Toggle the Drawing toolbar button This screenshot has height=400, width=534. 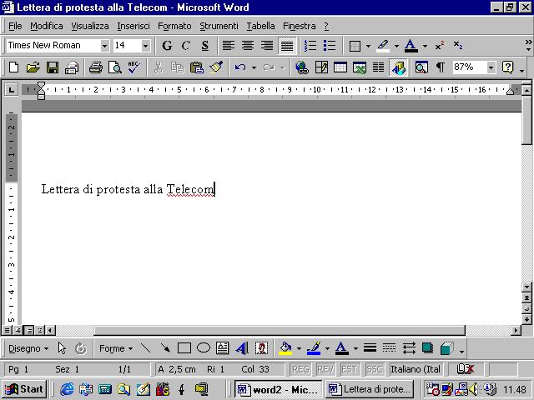point(398,67)
